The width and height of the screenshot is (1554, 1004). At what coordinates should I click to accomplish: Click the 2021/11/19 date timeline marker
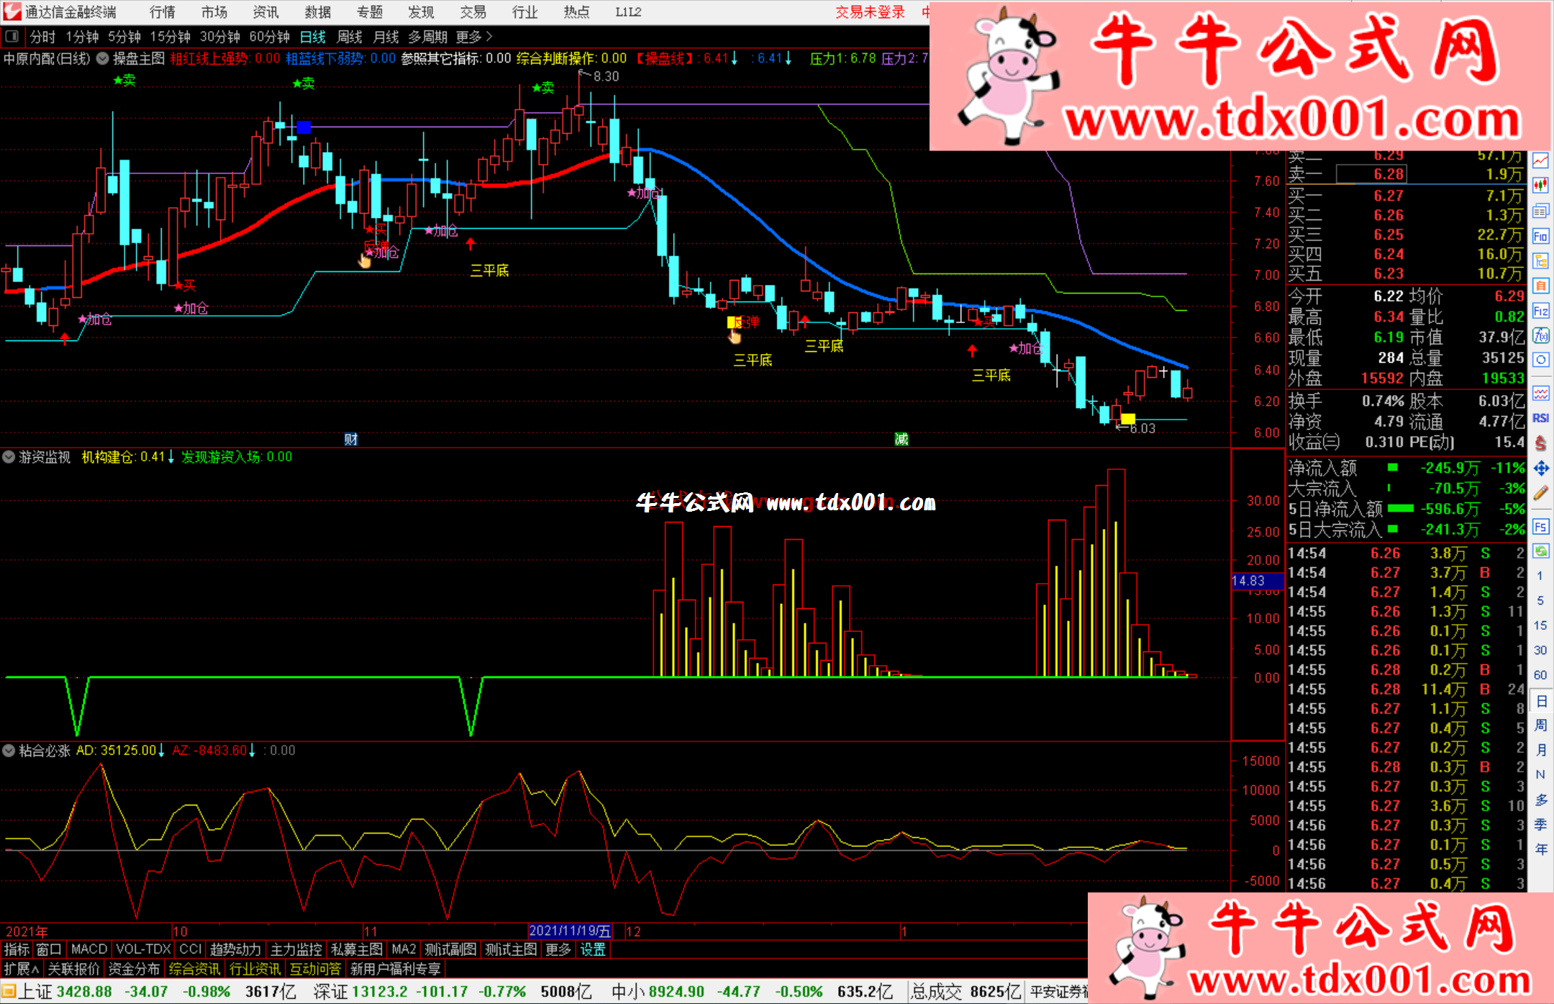point(571,931)
